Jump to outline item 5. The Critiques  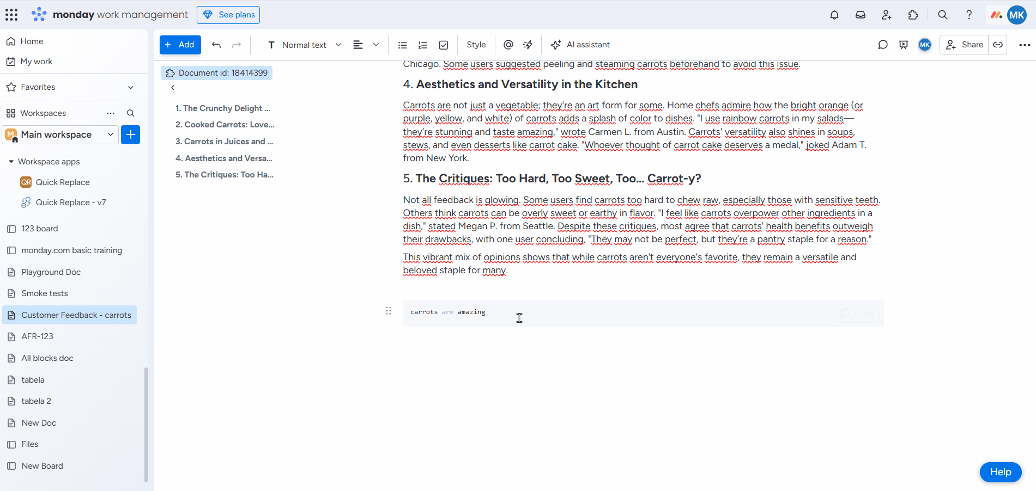[224, 175]
